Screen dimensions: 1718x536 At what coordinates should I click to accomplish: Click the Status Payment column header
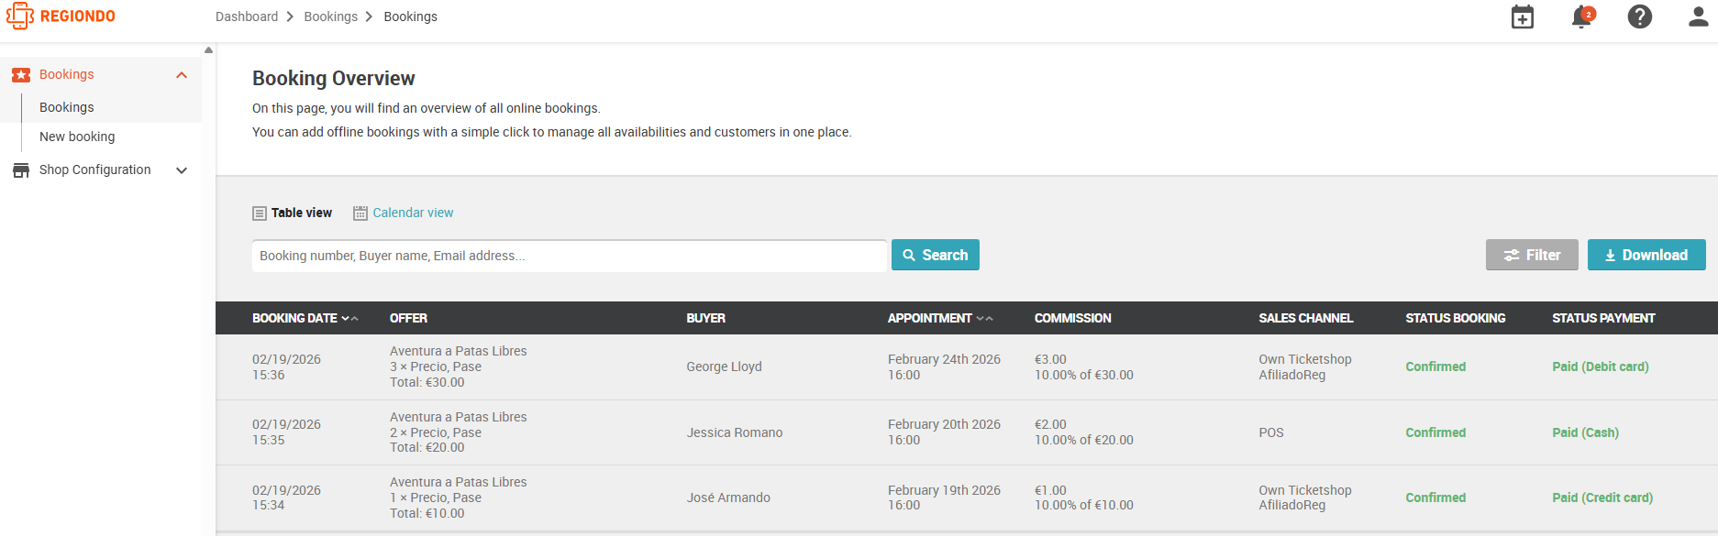pyautogui.click(x=1603, y=318)
